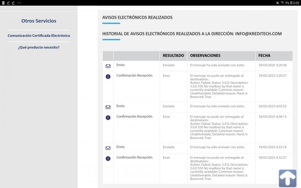
Task: Click Enviado result in 4:05:52 row
Action: [169, 106]
